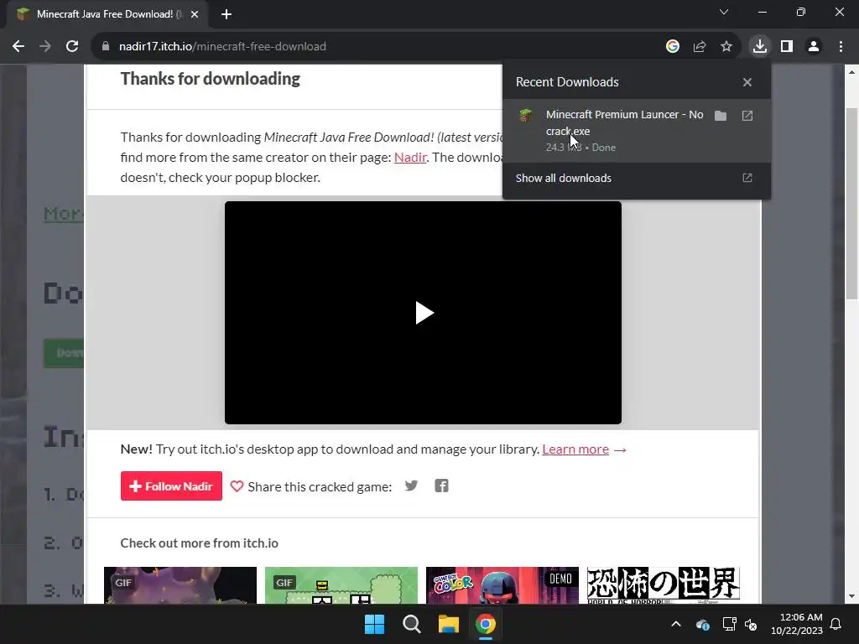This screenshot has height=644, width=859.
Task: Open the Gameboy Color DEMO game thumbnail
Action: click(502, 585)
